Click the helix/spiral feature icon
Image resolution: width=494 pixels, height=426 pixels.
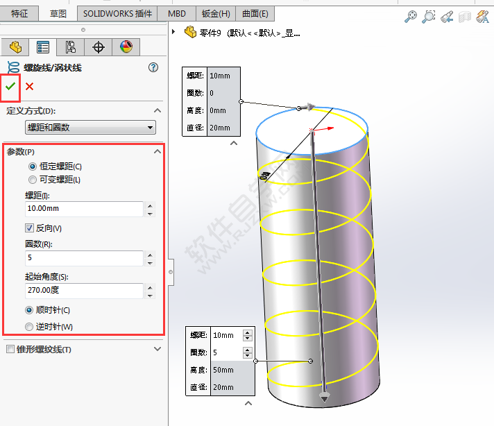(13, 67)
